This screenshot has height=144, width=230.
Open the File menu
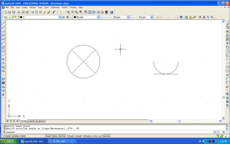[x=7, y=7]
